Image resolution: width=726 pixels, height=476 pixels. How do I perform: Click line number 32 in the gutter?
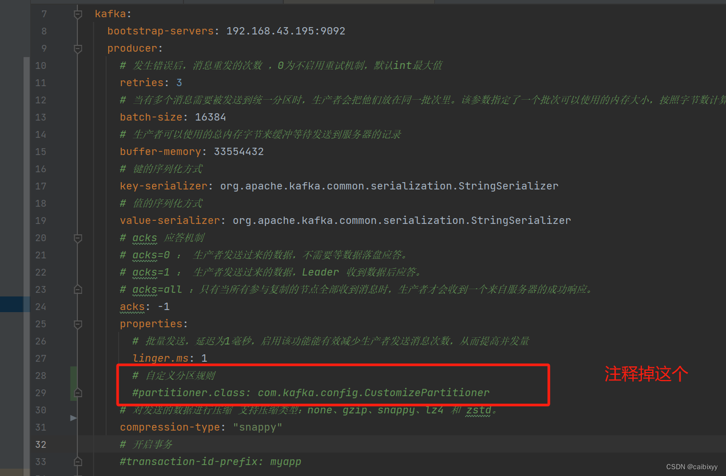[x=41, y=445]
